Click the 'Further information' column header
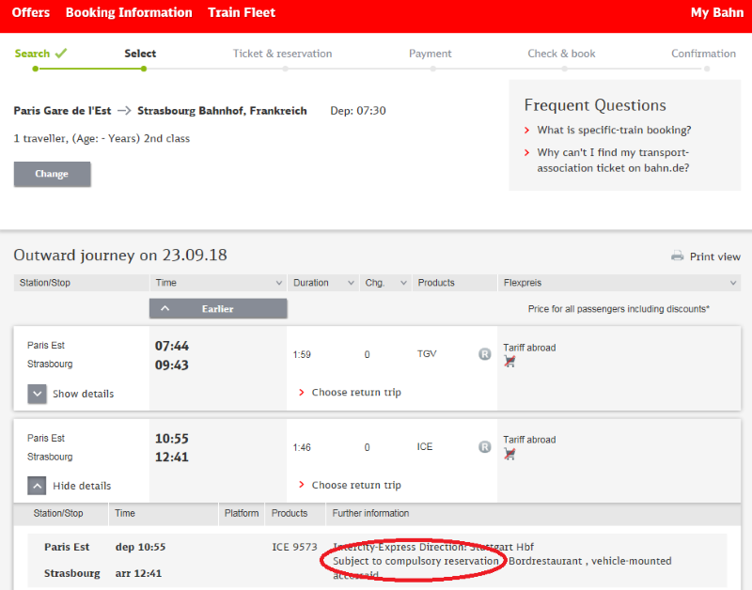The height and width of the screenshot is (590, 752). point(370,513)
